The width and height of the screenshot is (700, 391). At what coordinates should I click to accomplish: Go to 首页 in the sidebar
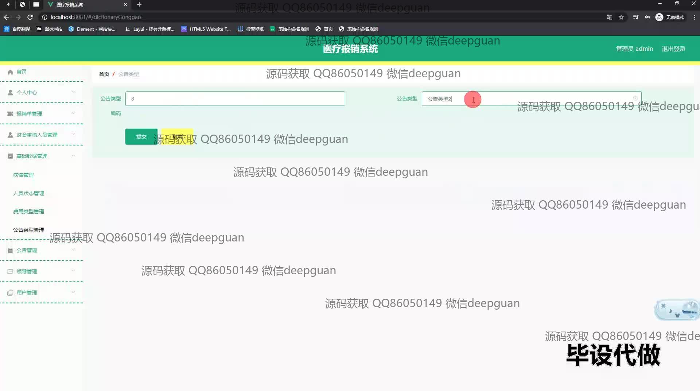point(22,72)
